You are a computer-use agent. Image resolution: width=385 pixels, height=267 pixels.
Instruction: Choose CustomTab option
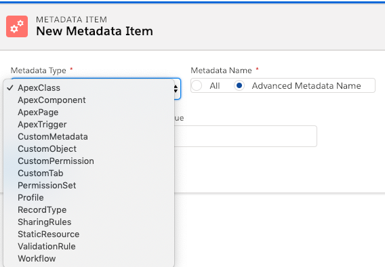point(89,173)
